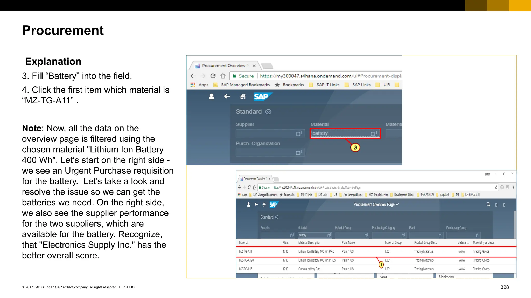Open the Fiori launchpad home bookmark
The width and height of the screenshot is (531, 298).
pos(353,195)
